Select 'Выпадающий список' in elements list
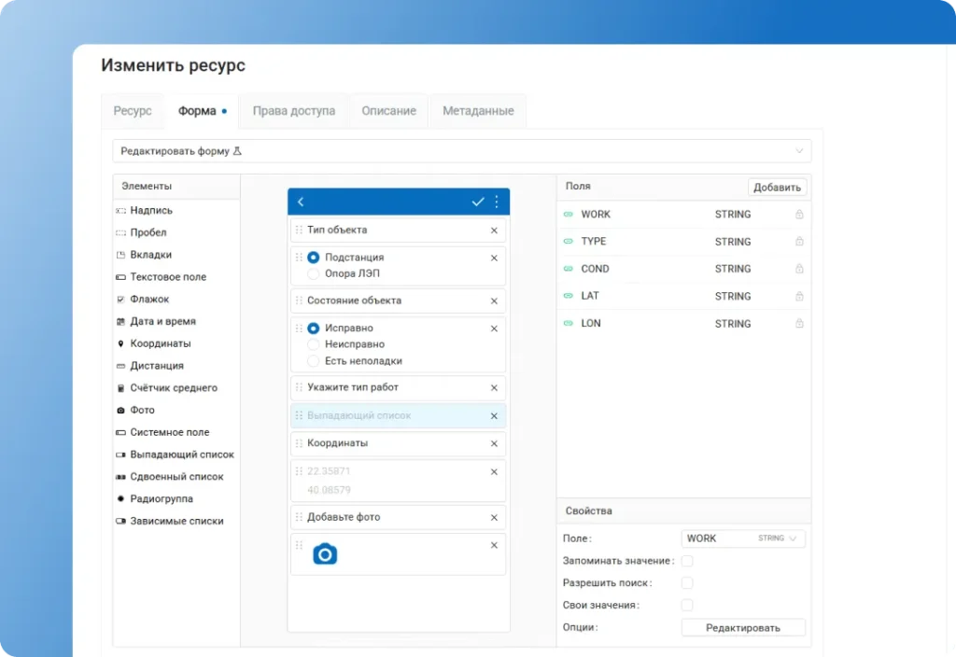This screenshot has height=657, width=956. point(181,454)
